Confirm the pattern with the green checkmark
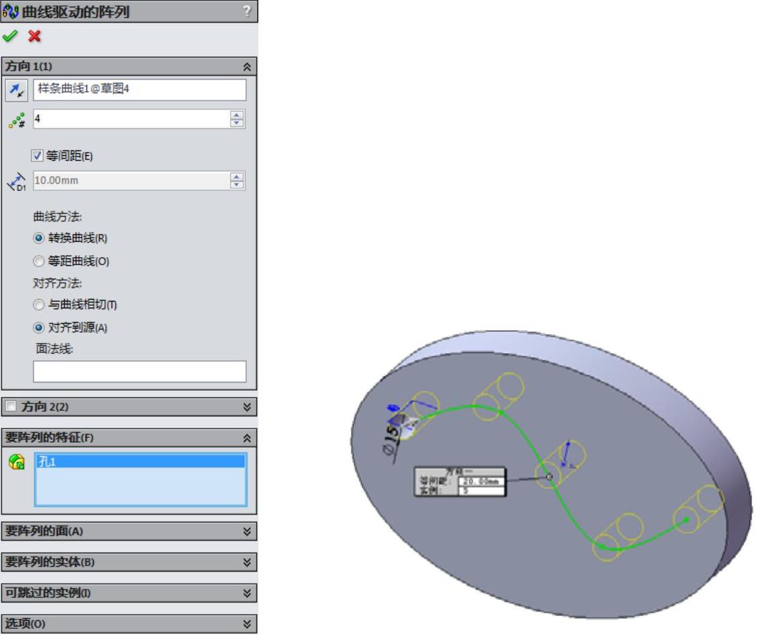Screen dimensions: 769x635 pos(10,36)
